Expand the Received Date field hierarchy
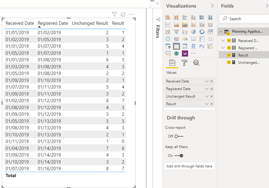 coord(223,41)
